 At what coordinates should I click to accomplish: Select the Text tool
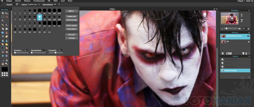[x=6, y=60]
